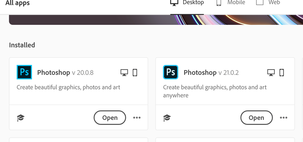The image size is (303, 142).
Task: View tutorials icon for Photoshop v 21.0.2
Action: [x=167, y=118]
